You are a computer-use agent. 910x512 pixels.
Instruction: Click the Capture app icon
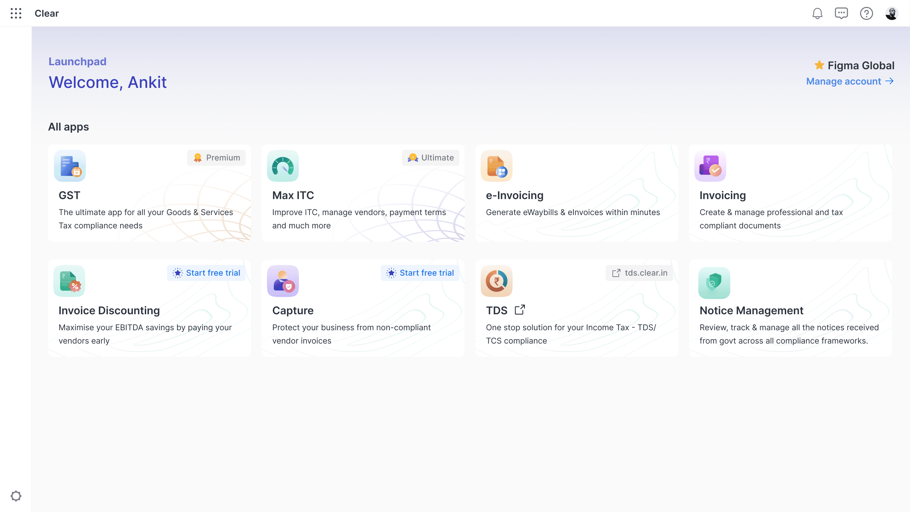tap(283, 281)
